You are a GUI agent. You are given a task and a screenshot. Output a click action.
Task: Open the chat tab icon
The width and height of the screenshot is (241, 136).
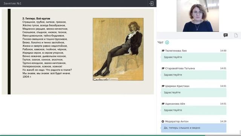click(x=226, y=35)
